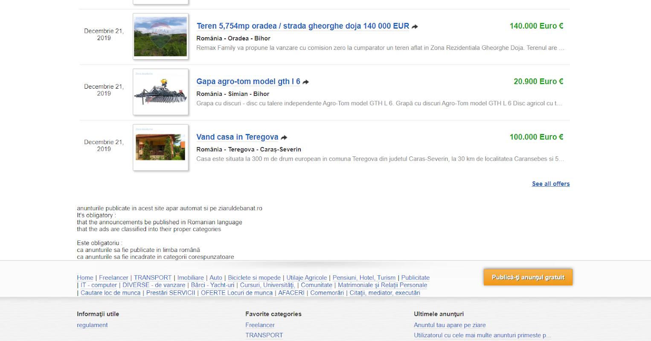Open Pensiuni, Hotel, Turism category
This screenshot has height=341, width=651.
pyautogui.click(x=364, y=277)
